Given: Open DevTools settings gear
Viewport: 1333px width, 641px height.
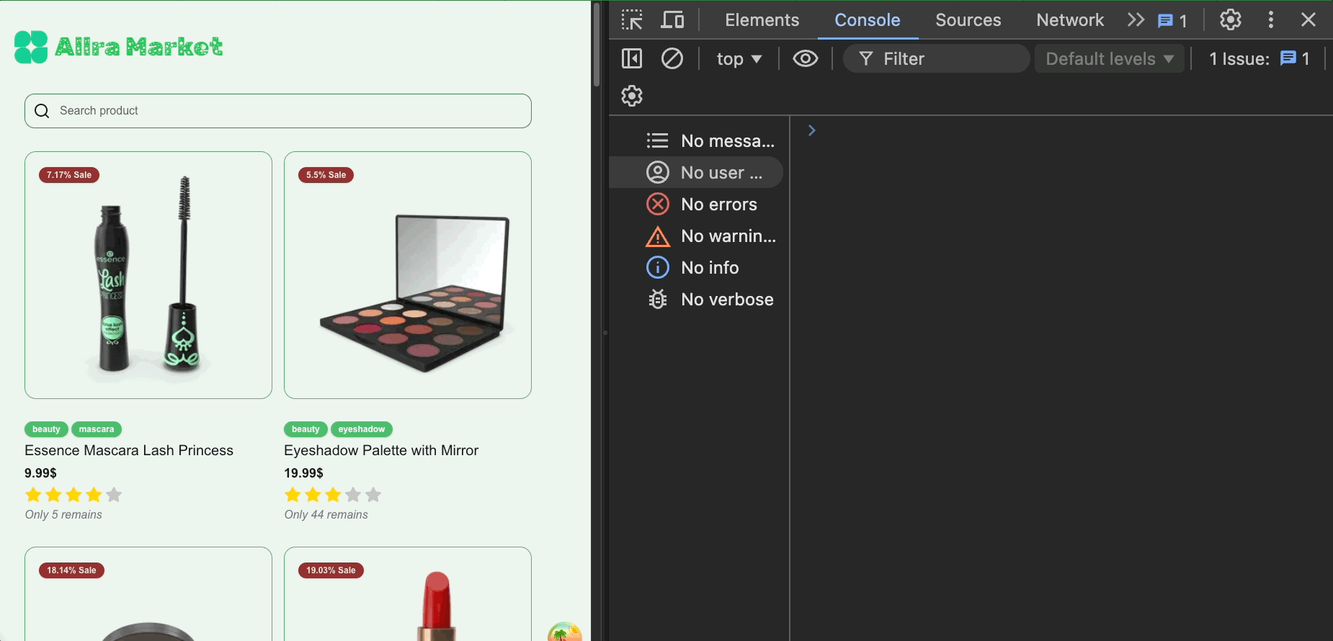Looking at the screenshot, I should pyautogui.click(x=1231, y=19).
